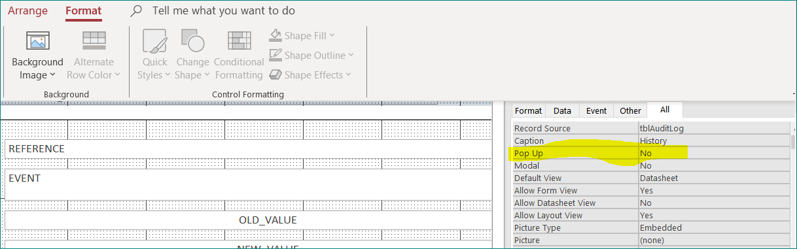Click the Tell me what you want field

[x=223, y=10]
